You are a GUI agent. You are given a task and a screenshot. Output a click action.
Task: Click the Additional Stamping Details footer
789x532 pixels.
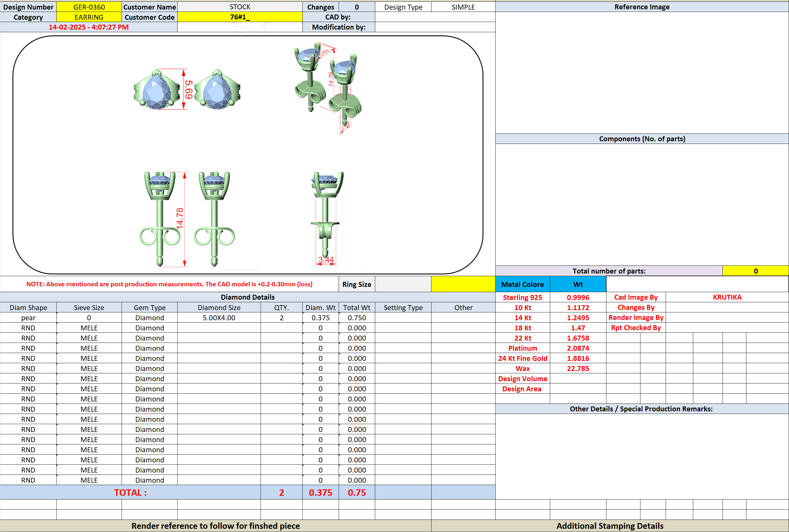pos(610,526)
